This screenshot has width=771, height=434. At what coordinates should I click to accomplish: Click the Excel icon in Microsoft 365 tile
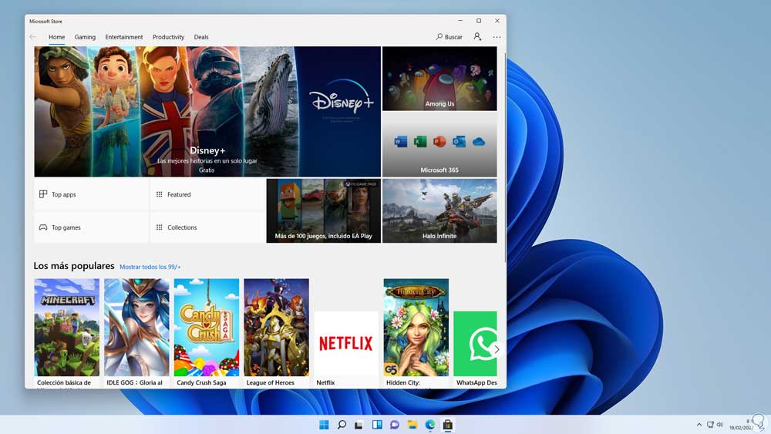click(x=420, y=142)
